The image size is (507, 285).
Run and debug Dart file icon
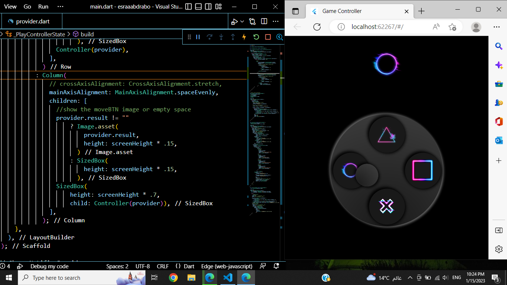pos(235,22)
